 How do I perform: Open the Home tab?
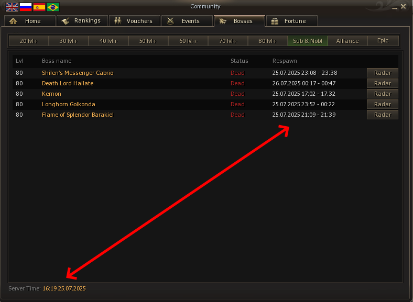click(30, 21)
